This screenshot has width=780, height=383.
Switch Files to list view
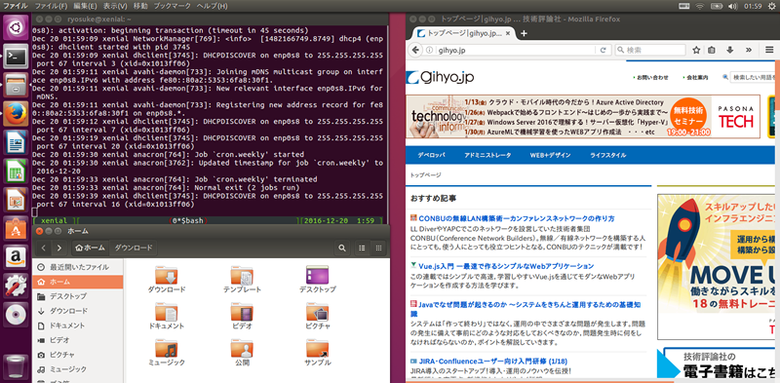tap(362, 248)
